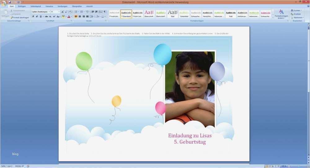This screenshot has width=310, height=168.
Task: Increase paragraph indent
Action: (96, 12)
